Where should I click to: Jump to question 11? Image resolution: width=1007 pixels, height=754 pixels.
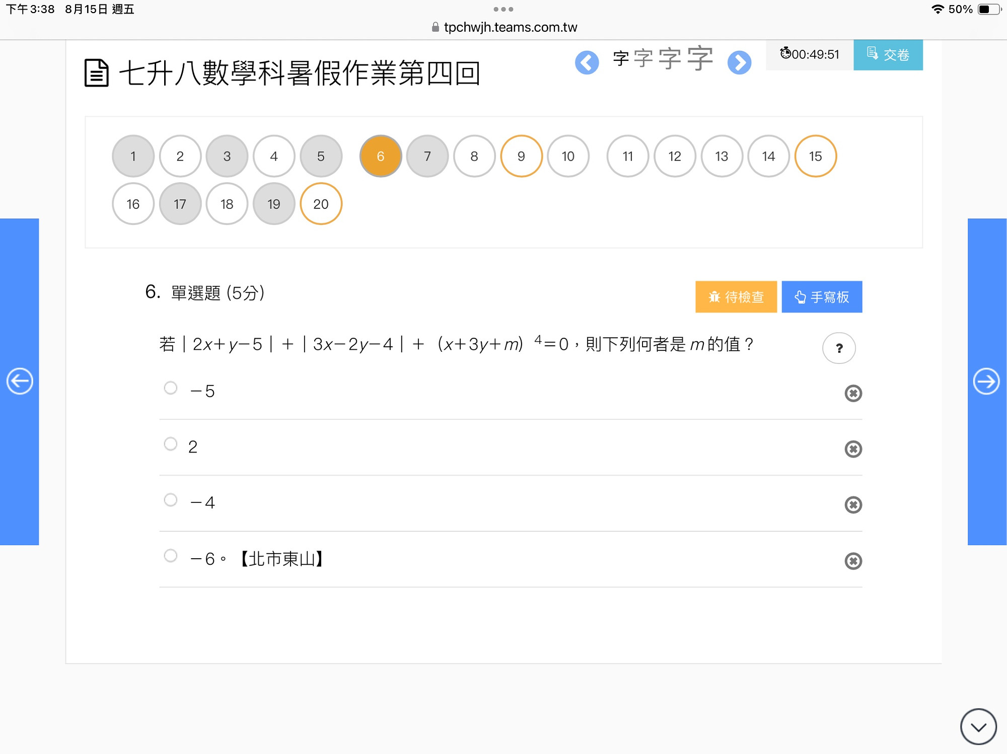(x=628, y=156)
